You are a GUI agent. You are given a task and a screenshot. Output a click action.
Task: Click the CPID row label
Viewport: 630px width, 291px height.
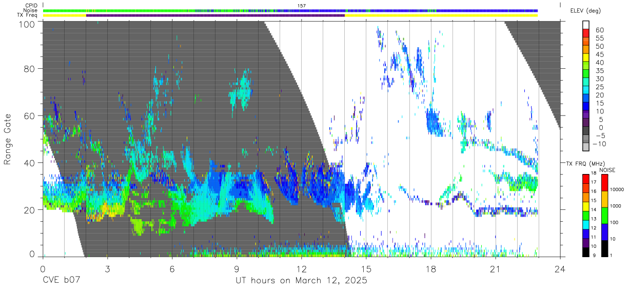point(31,5)
